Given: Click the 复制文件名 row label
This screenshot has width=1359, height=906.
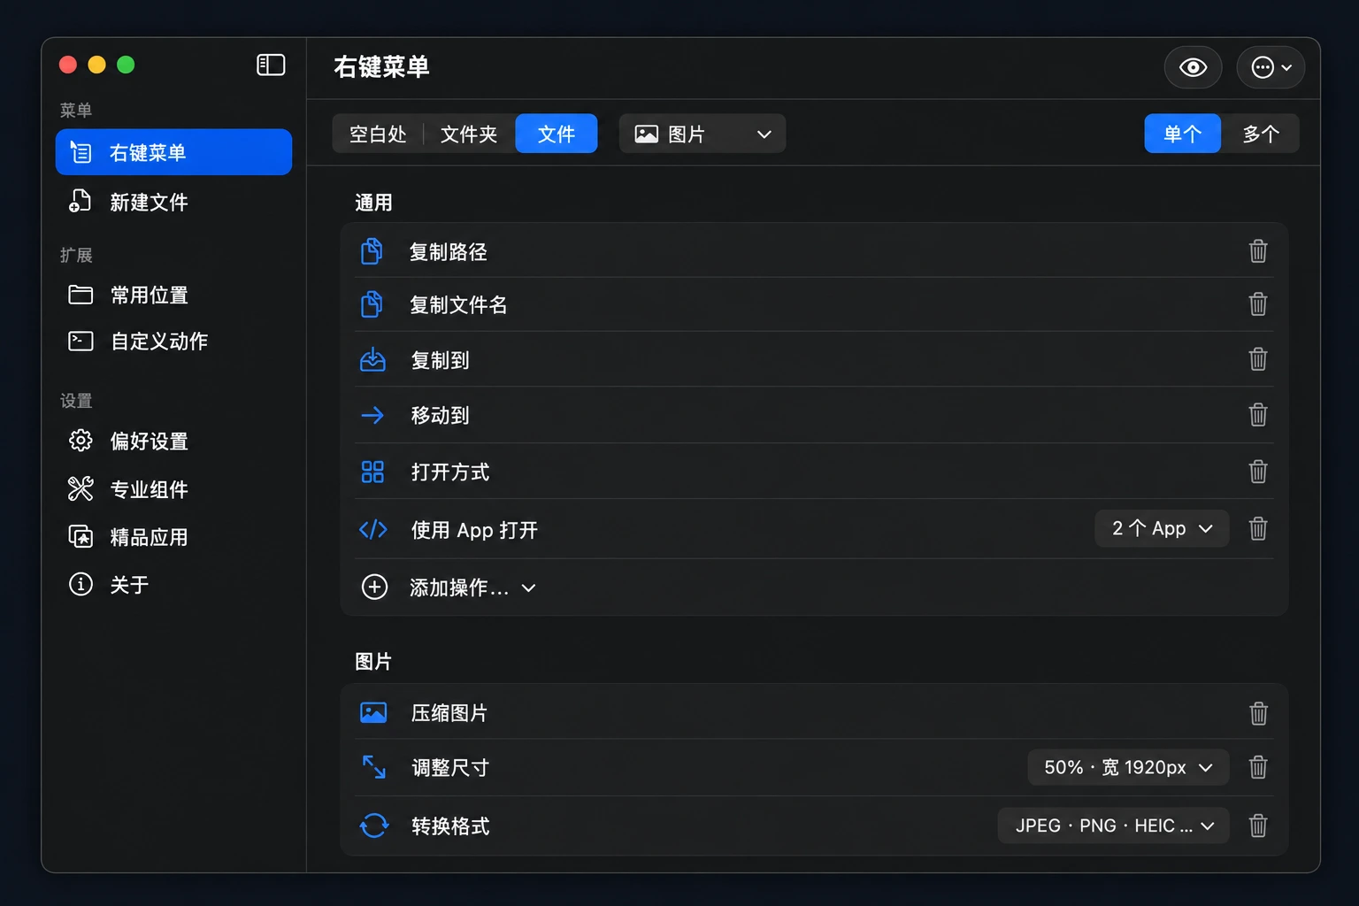Looking at the screenshot, I should [458, 305].
